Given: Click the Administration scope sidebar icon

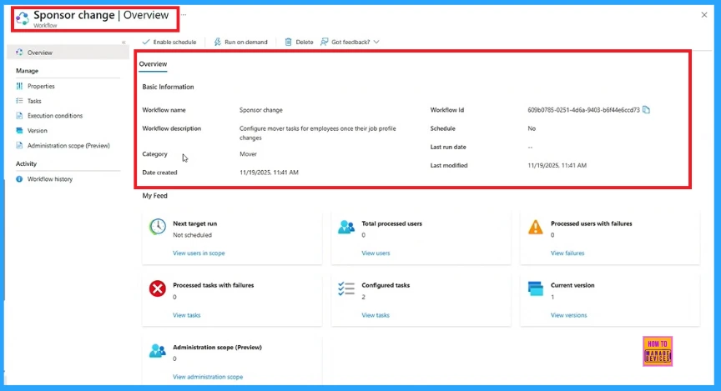Looking at the screenshot, I should (19, 146).
